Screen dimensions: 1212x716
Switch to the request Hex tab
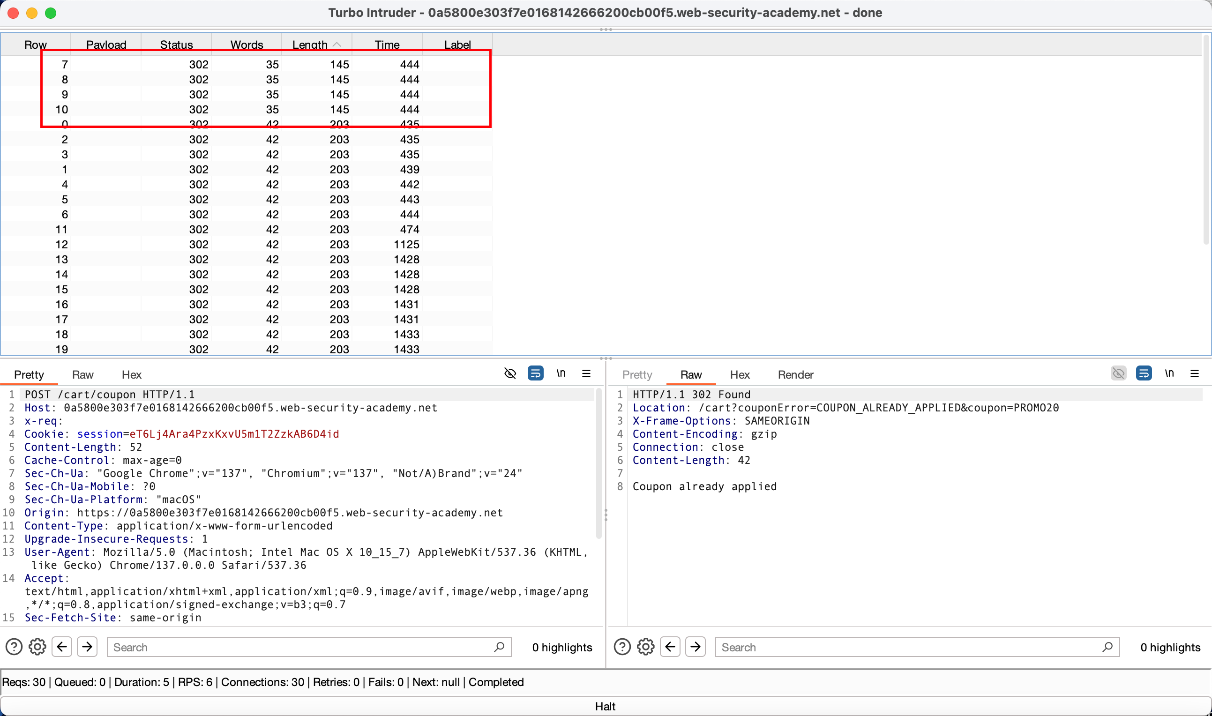coord(131,375)
